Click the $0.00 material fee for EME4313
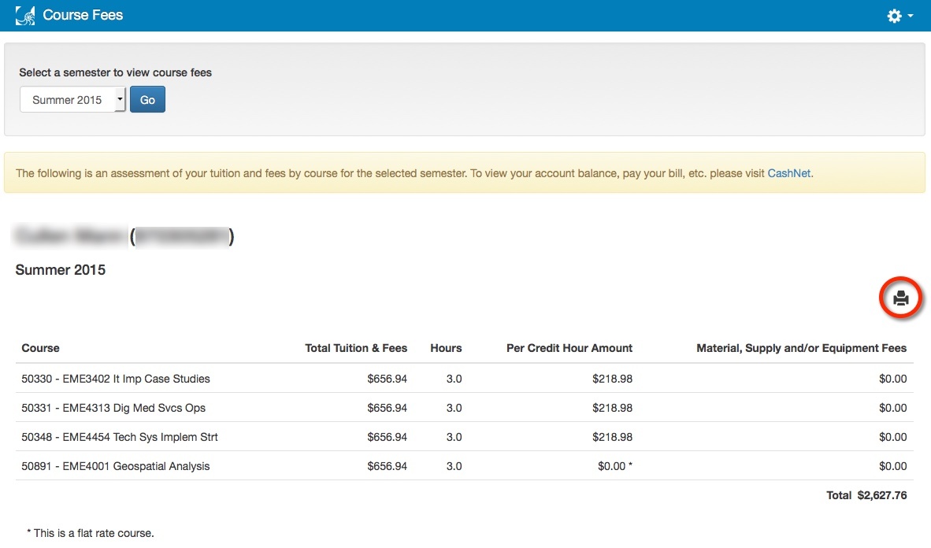Image resolution: width=931 pixels, height=548 pixels. (893, 408)
